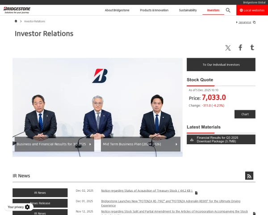Click the Stock Quote heading
268x215 pixels.
pos(200,80)
